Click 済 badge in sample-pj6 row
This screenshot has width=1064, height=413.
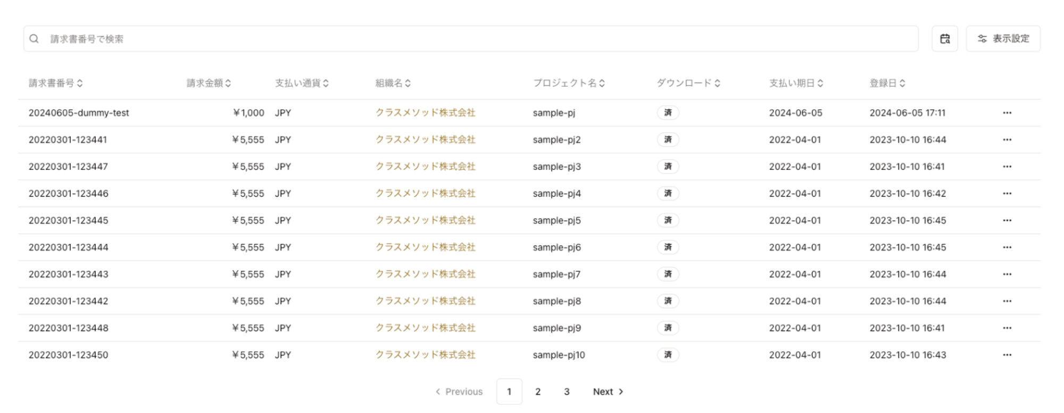(x=668, y=247)
